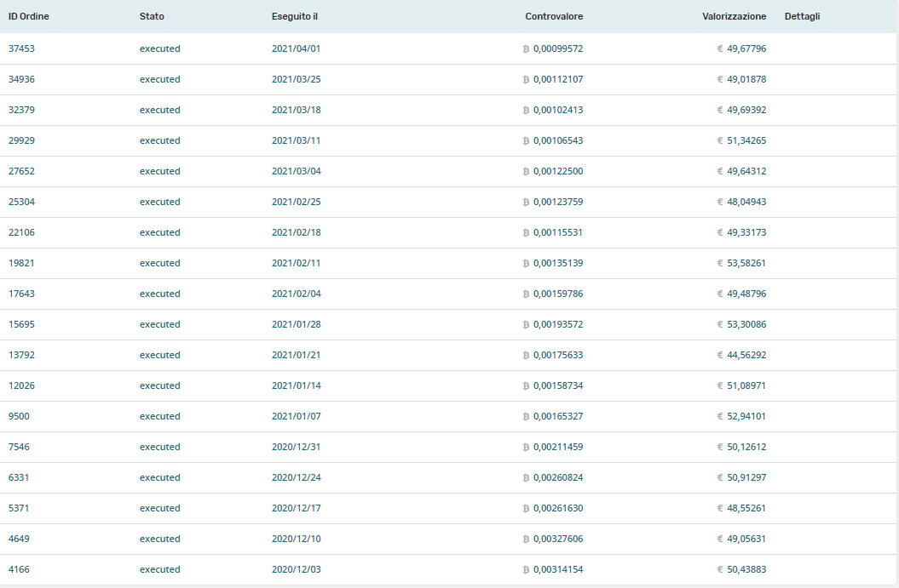Select order ID 19821

pyautogui.click(x=21, y=264)
